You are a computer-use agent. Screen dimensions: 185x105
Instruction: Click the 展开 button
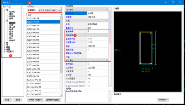click(x=7, y=100)
